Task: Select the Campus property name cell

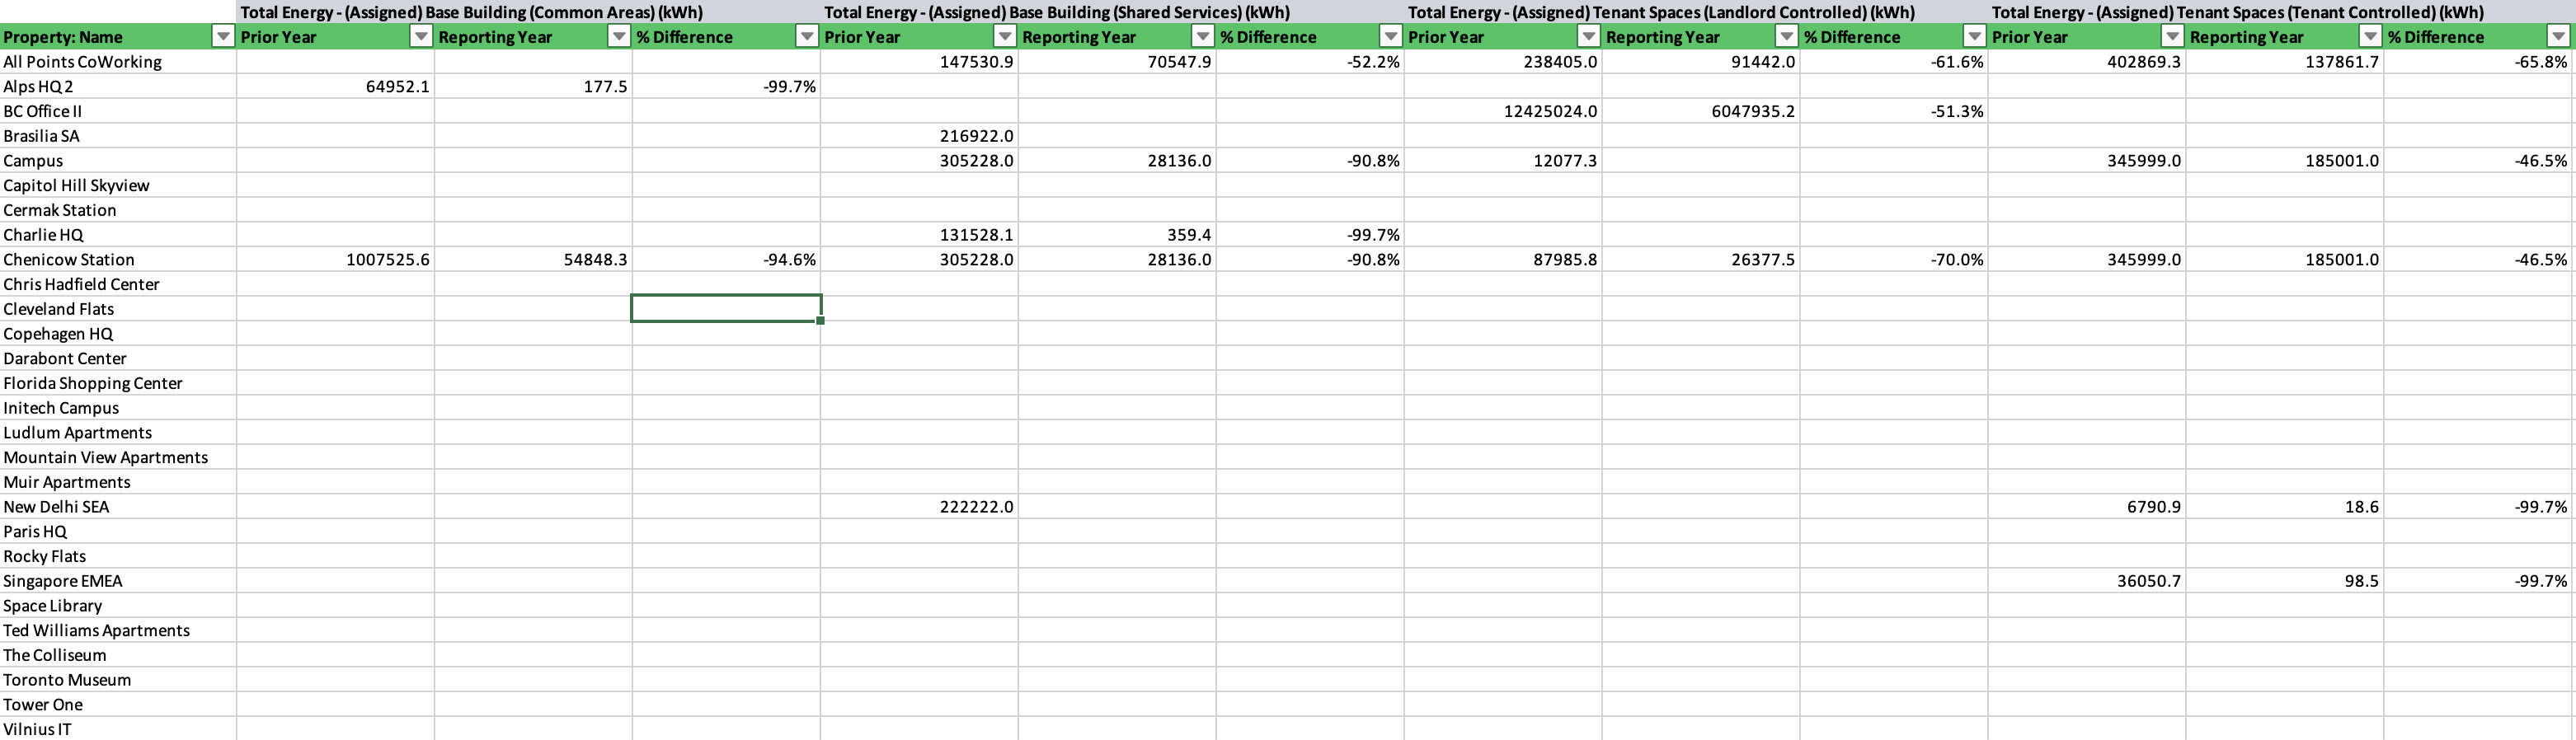Action: [118, 161]
